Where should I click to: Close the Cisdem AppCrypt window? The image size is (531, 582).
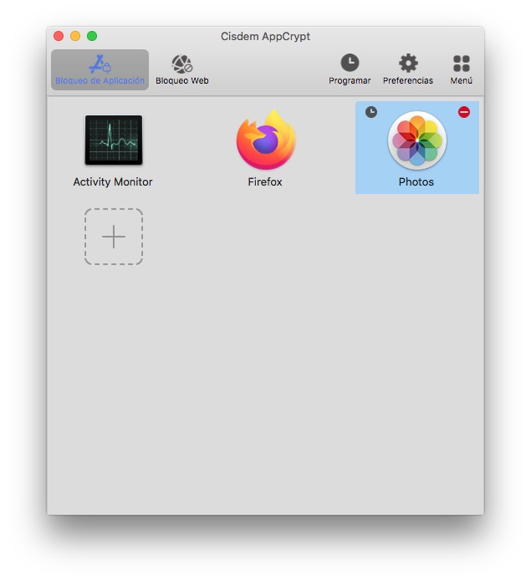click(59, 36)
